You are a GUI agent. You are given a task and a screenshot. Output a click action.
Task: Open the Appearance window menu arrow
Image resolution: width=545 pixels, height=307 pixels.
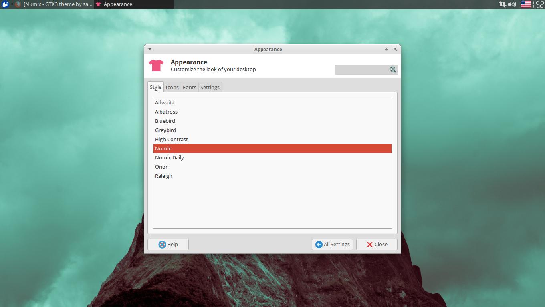[150, 49]
